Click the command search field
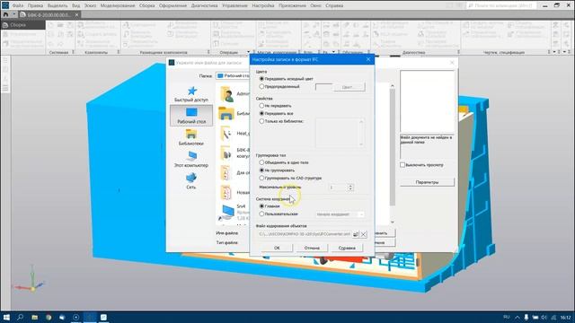This screenshot has width=575, height=323. point(502,5)
